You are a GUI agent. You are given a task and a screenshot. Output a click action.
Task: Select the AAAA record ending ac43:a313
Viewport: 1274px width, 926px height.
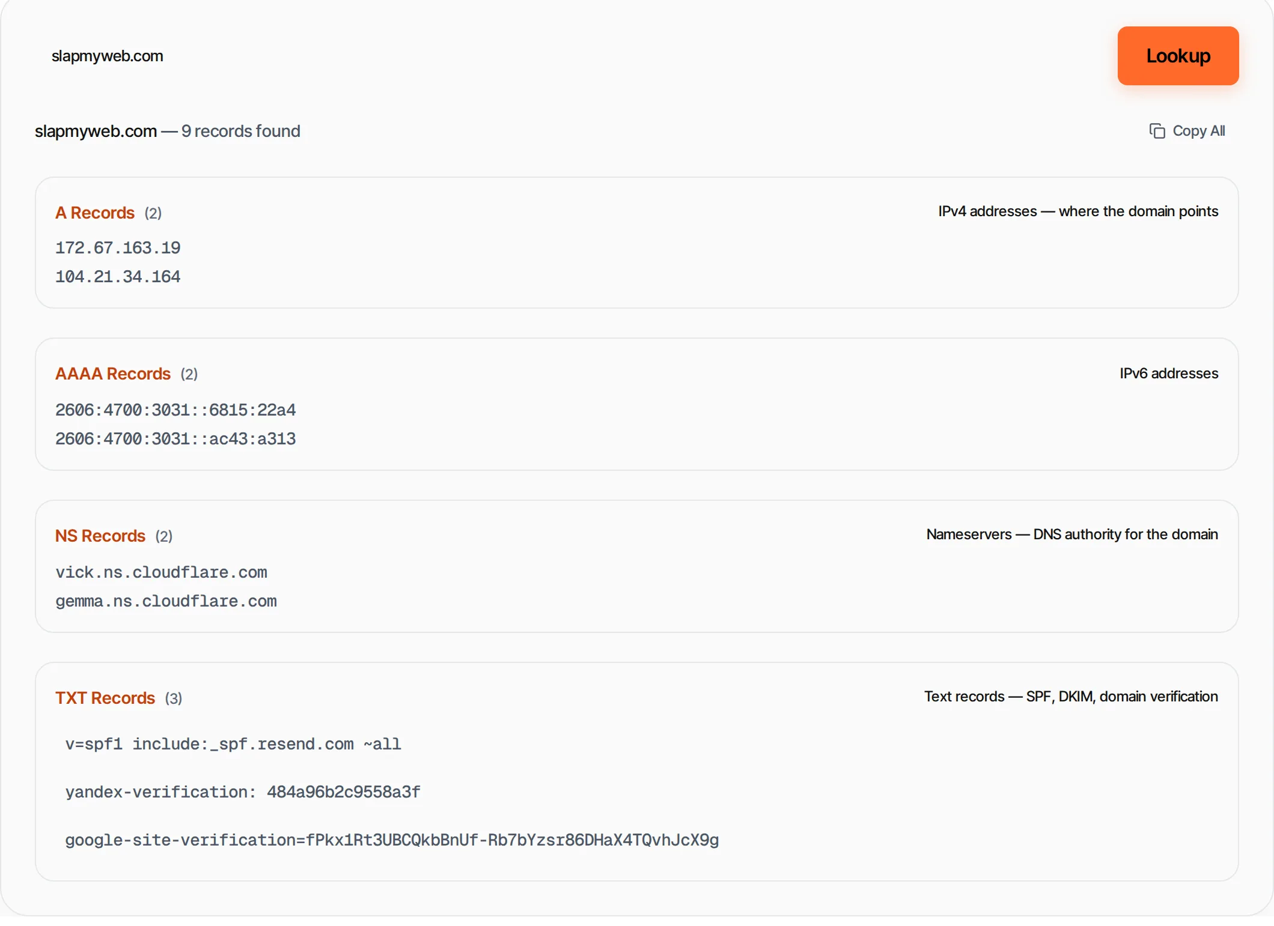click(x=175, y=438)
